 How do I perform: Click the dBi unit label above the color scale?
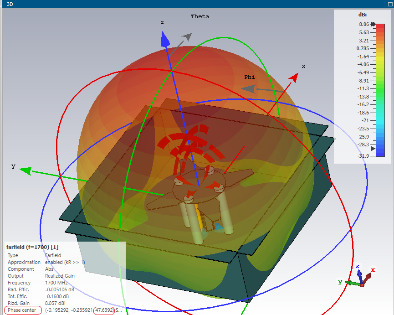pyautogui.click(x=362, y=15)
